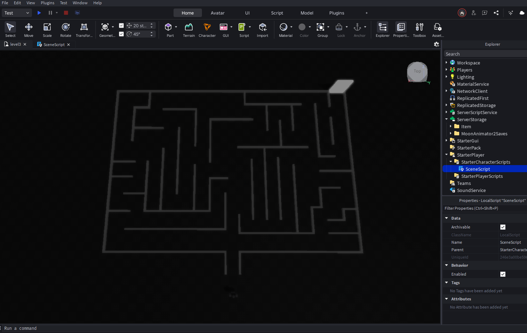Open the Plugins menu in menu bar
Screen dimensions: 527x333
click(x=48, y=3)
